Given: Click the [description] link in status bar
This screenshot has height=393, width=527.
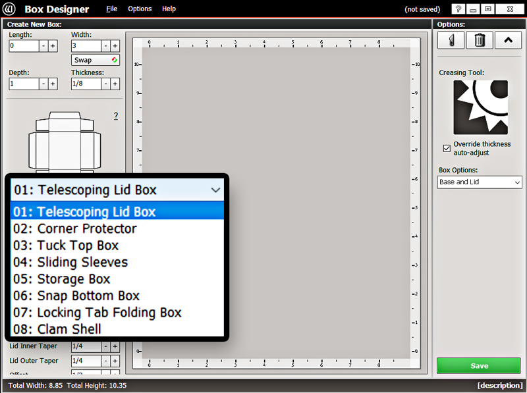Looking at the screenshot, I should click(500, 385).
